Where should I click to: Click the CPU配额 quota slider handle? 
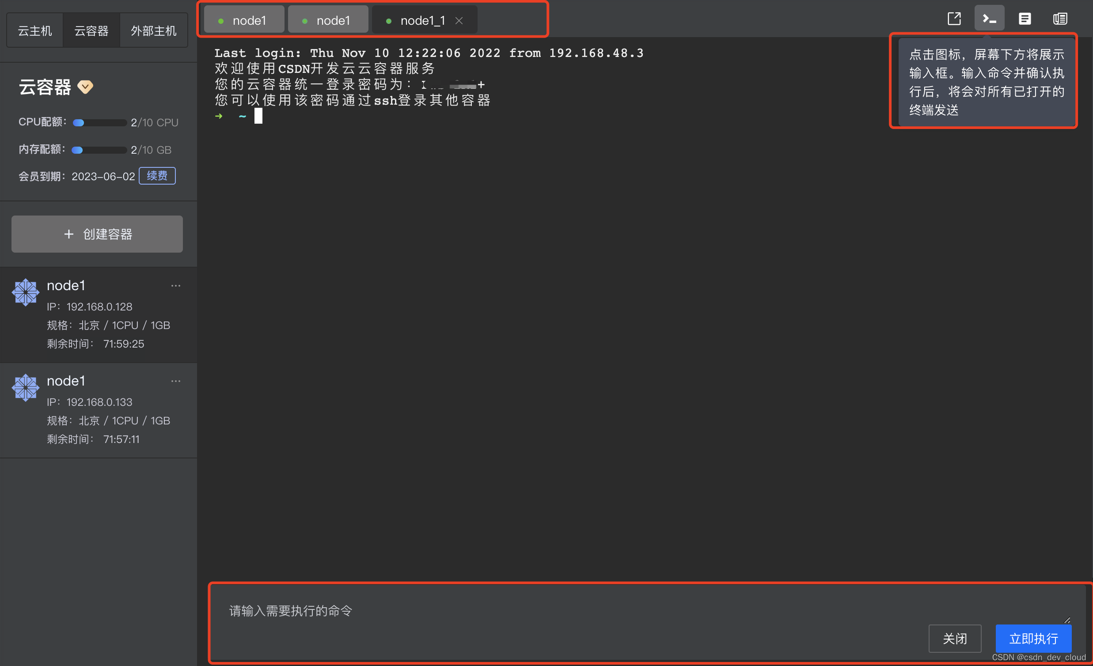[x=78, y=123]
